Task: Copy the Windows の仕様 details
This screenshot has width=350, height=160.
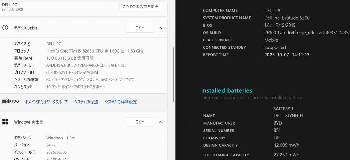Action: (140, 122)
